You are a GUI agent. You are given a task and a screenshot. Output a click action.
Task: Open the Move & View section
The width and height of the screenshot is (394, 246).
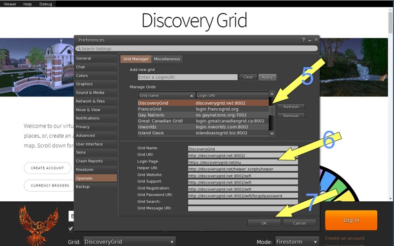point(96,110)
